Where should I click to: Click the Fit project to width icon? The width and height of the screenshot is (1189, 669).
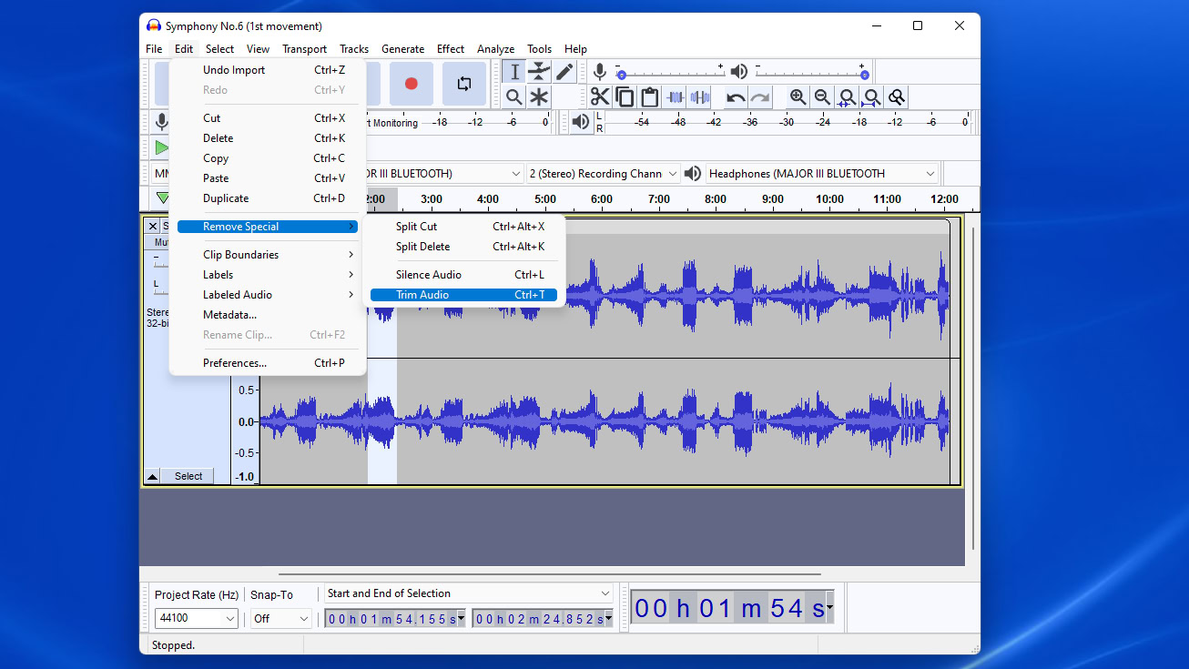coord(871,97)
